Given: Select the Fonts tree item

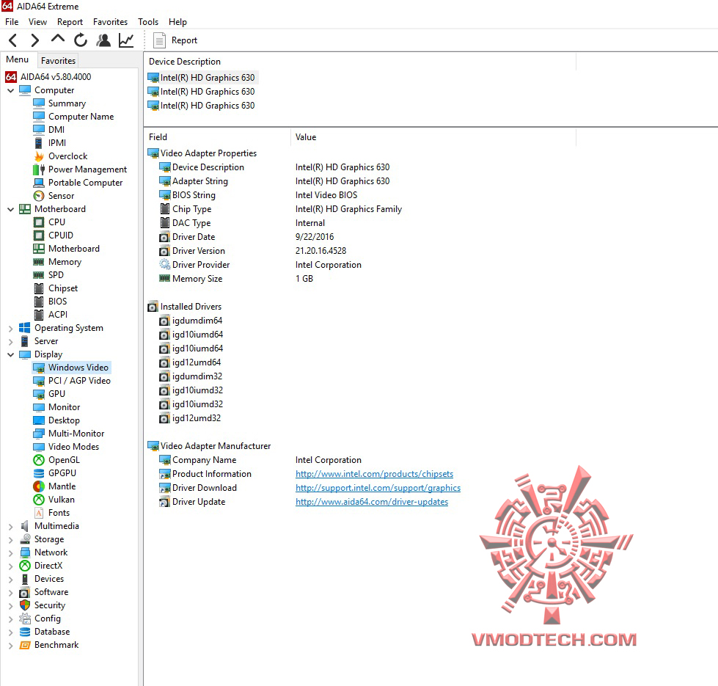Looking at the screenshot, I should 52,514.
